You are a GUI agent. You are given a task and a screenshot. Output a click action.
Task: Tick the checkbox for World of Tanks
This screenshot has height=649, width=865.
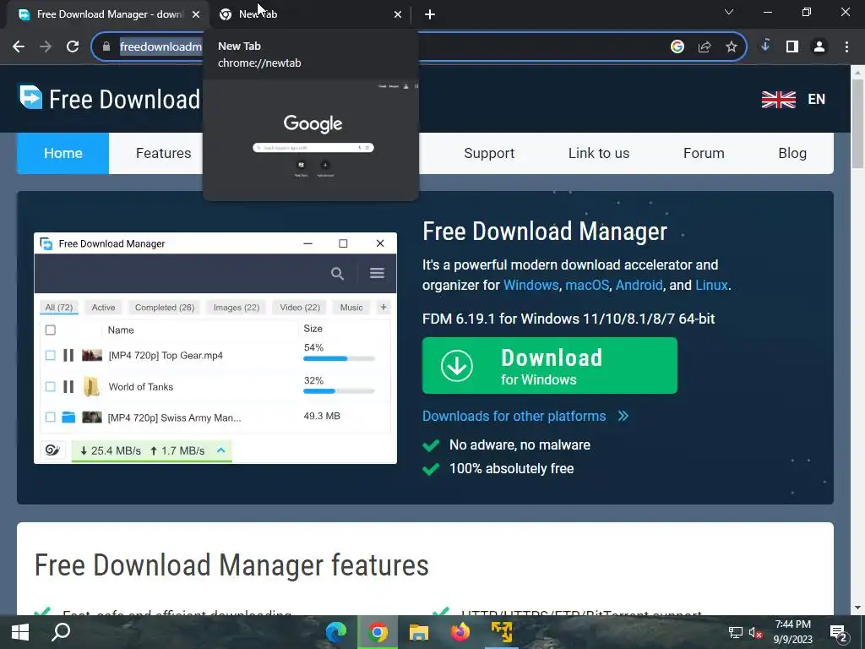[50, 387]
